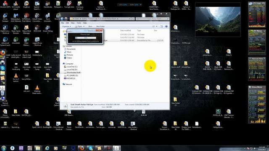Open the Advanced SystemCare 6 icon
Screen dimensions: 269x151
point(5,42)
